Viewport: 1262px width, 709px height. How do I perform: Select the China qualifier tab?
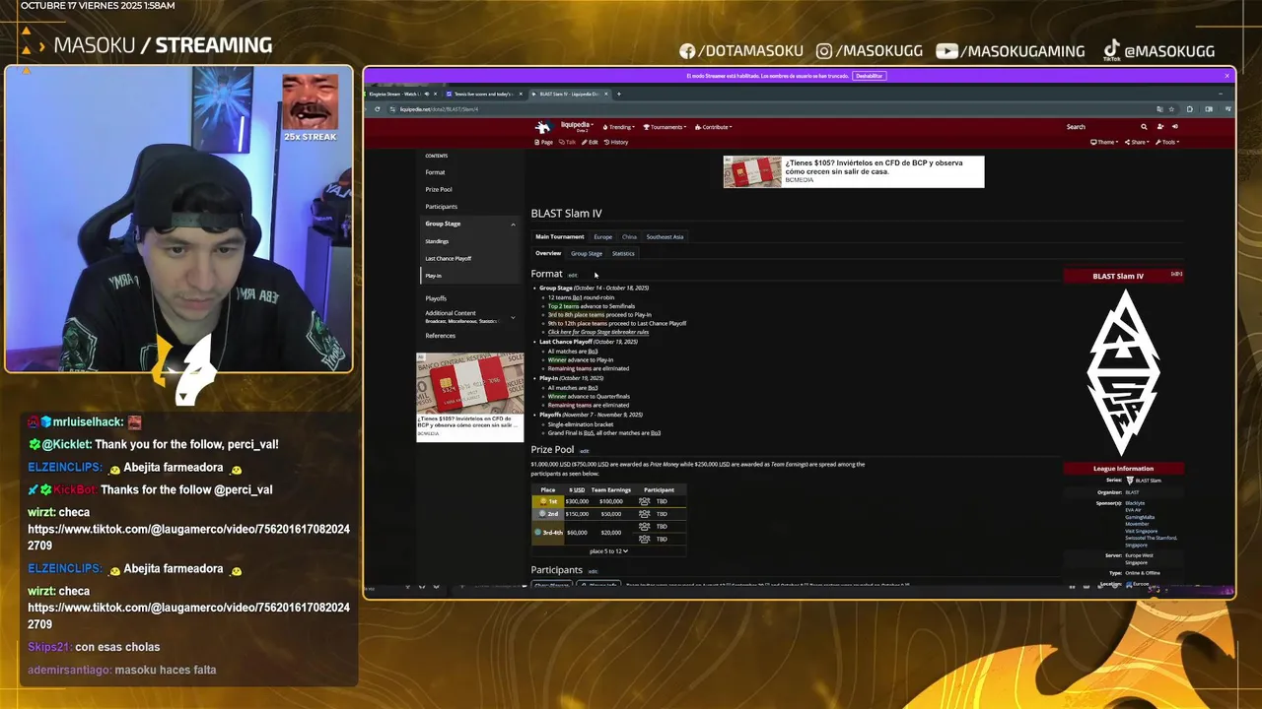pos(629,236)
